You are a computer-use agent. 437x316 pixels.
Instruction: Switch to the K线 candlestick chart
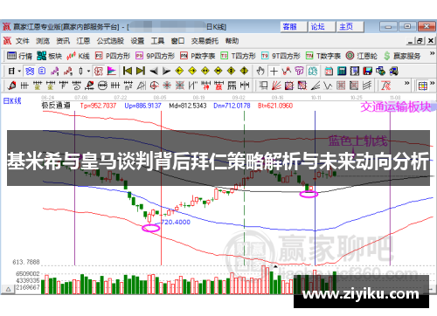(x=78, y=56)
